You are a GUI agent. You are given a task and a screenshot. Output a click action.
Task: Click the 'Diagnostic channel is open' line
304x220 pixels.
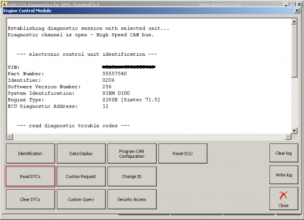81,35
